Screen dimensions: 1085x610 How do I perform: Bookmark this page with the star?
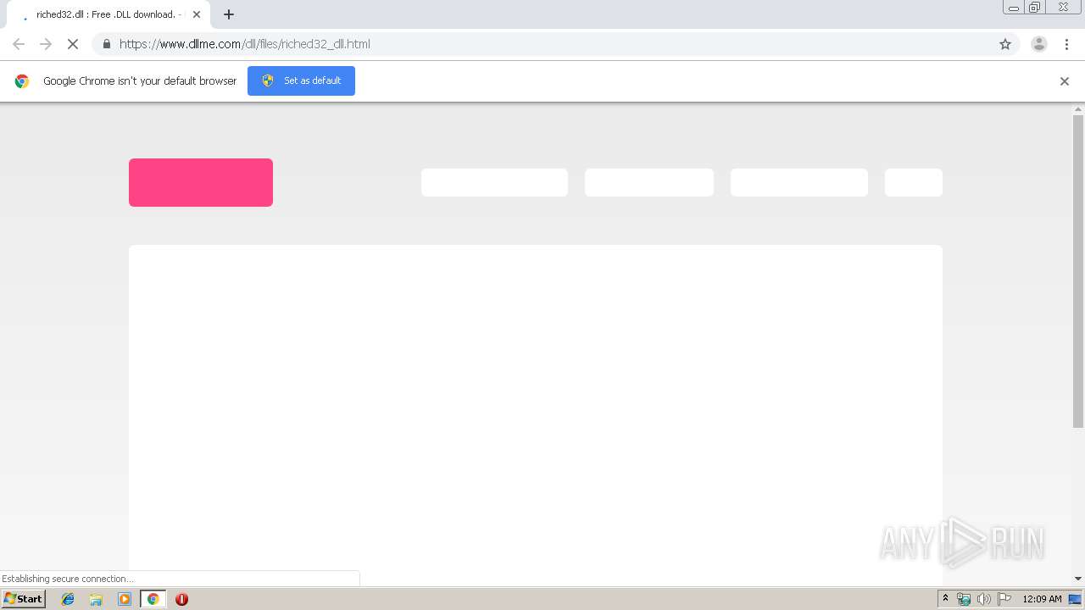tap(1005, 44)
